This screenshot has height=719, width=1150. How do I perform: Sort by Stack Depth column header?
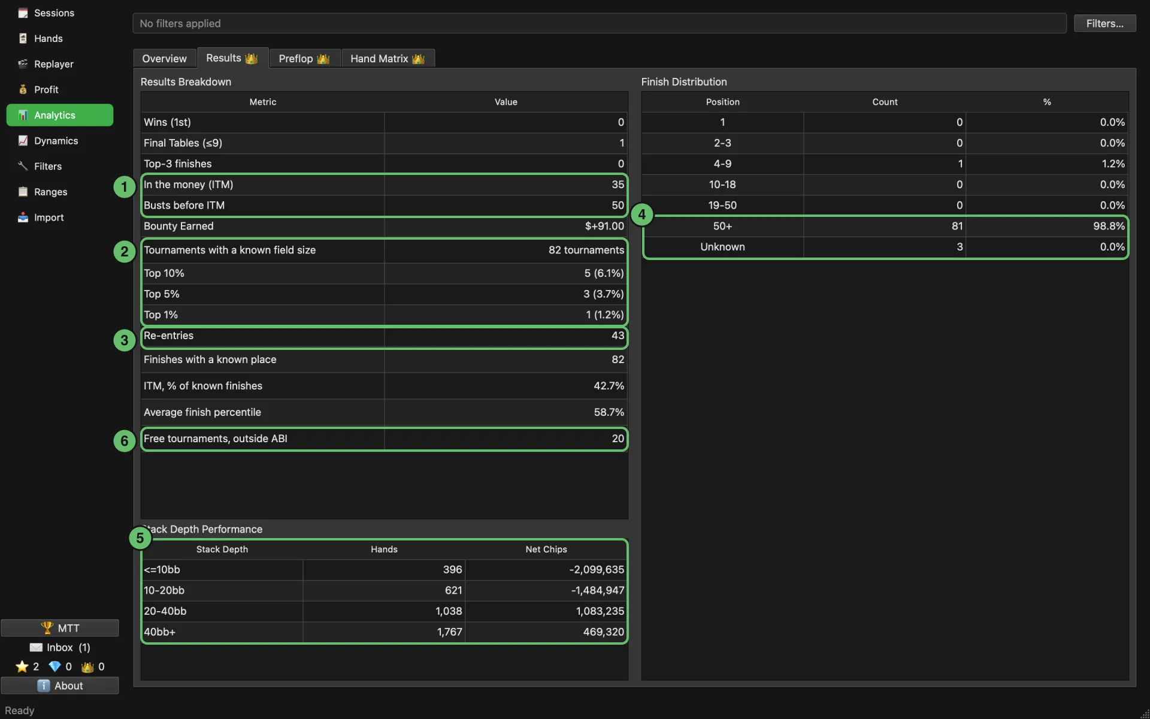pos(222,549)
